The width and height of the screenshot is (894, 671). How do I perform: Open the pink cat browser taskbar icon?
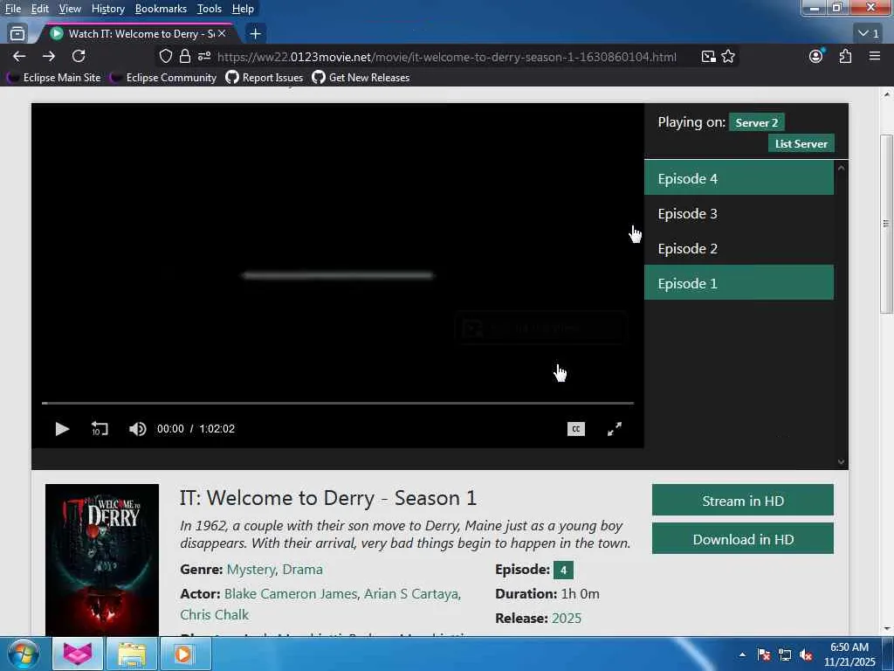pos(78,654)
